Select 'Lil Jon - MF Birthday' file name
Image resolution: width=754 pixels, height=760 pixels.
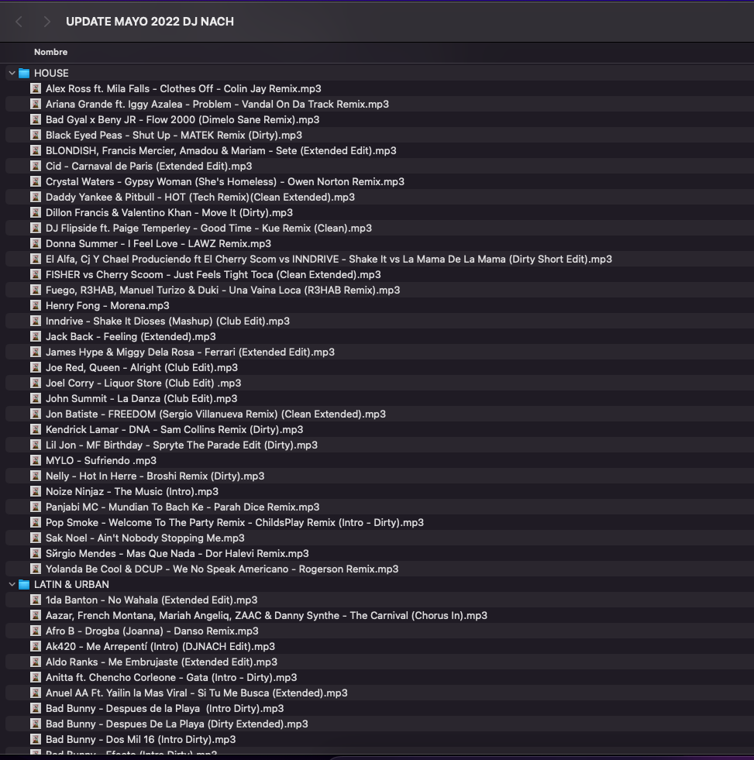(x=181, y=445)
